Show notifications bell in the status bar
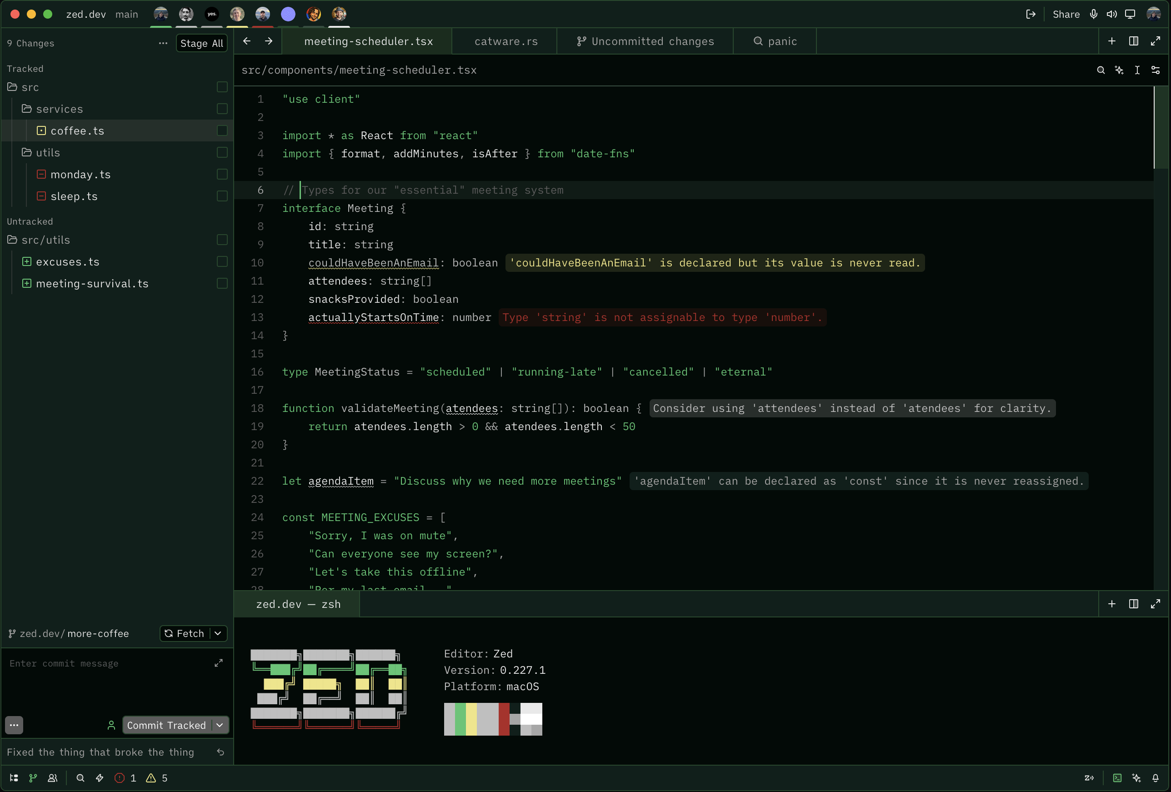This screenshot has height=792, width=1171. coord(1156,778)
